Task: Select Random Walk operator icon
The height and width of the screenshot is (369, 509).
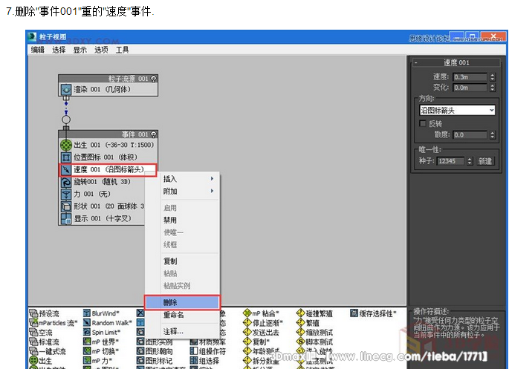Action: [x=87, y=323]
